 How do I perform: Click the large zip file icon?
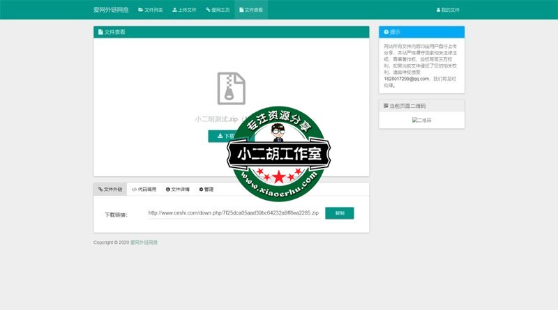coord(231,88)
